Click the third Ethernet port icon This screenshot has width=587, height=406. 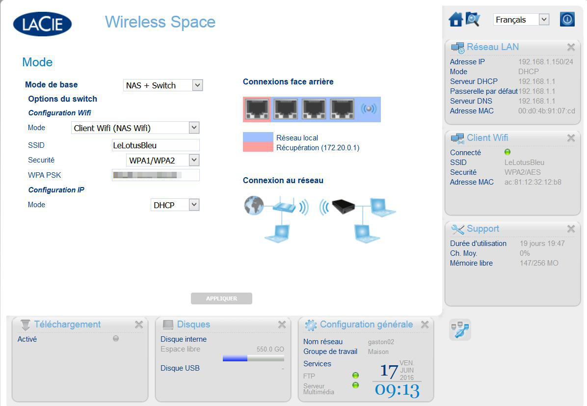(314, 109)
